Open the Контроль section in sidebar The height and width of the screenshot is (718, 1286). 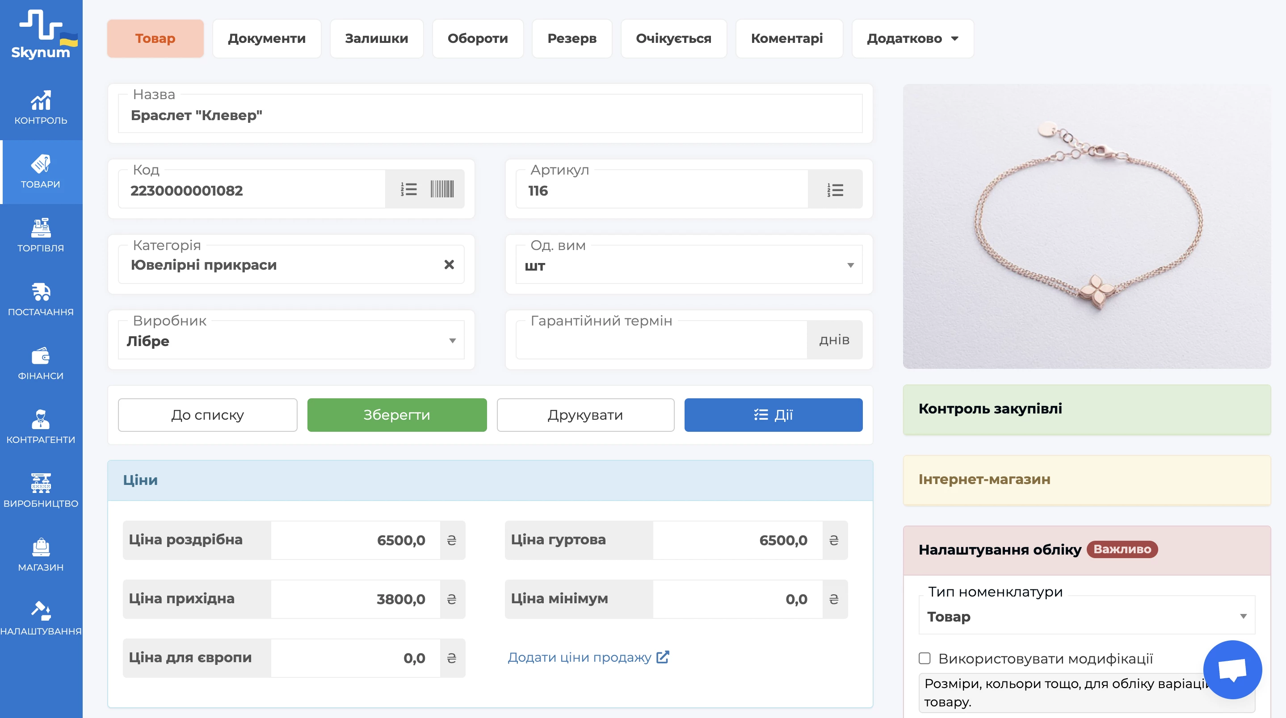point(40,107)
